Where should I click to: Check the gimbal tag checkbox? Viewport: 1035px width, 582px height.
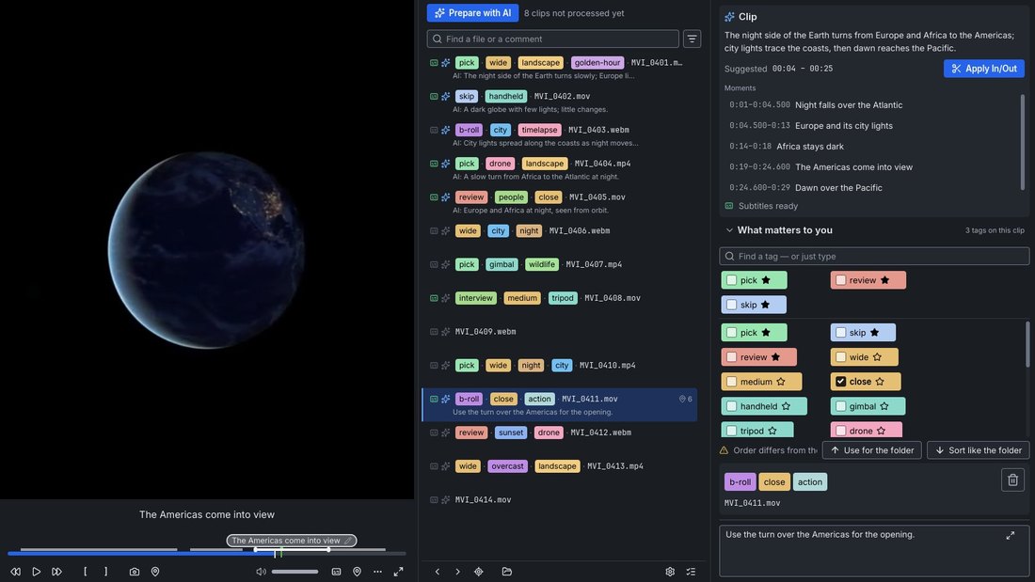click(840, 406)
